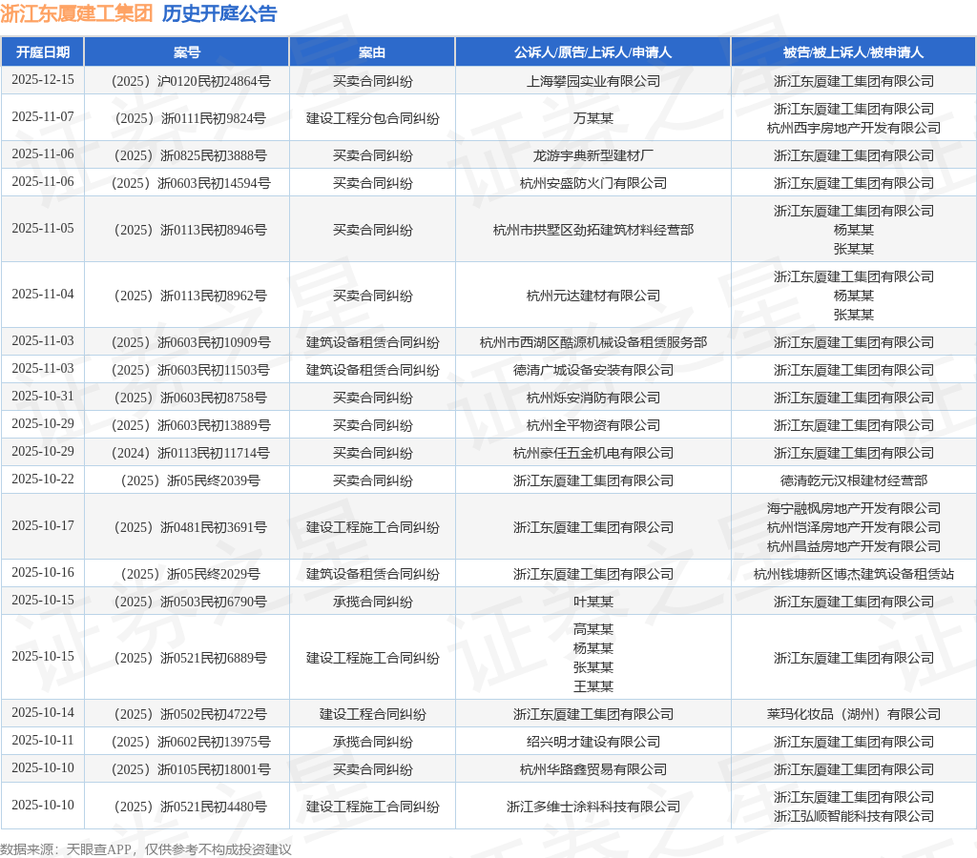Select case number (2025)浙0603民初8758号

coord(191,398)
